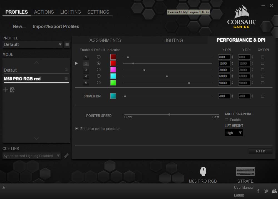
Task: Minimize the Corsair Utility Engine window
Action: (263, 6)
